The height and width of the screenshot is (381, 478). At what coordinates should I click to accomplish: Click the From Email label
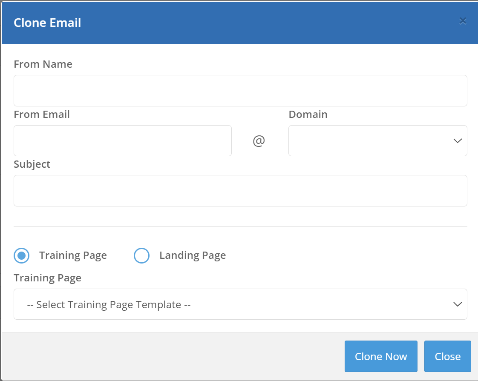click(x=42, y=115)
